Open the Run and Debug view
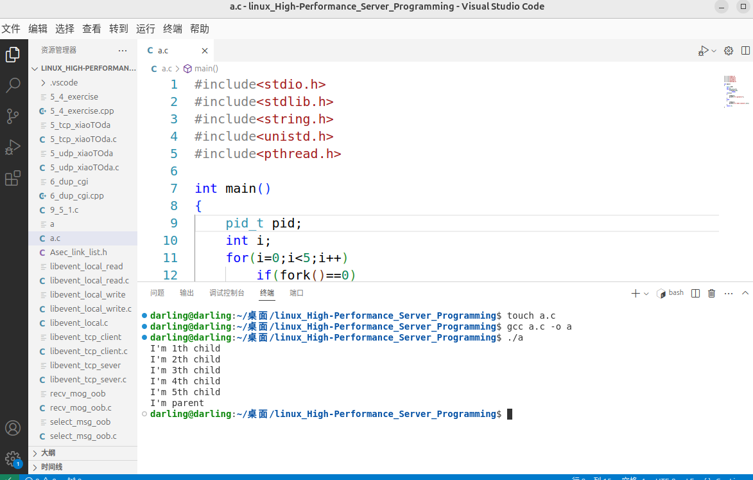The image size is (753, 480). click(13, 147)
